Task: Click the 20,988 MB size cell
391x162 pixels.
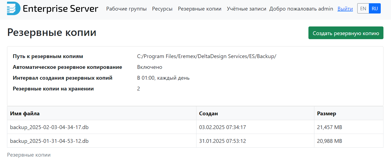Action: coord(329,141)
